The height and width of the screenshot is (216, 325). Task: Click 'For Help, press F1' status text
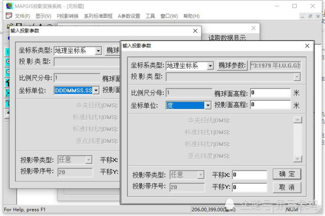(25, 209)
